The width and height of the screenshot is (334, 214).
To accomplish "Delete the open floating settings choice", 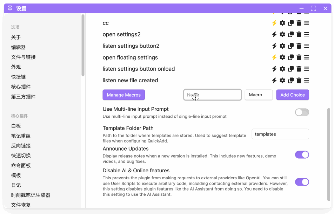I will (299, 57).
